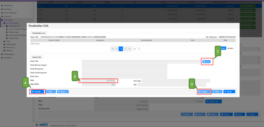Image resolution: width=264 pixels, height=127 pixels.
Task: Open Catat/Ubah SPP menu item
Action: point(14,26)
